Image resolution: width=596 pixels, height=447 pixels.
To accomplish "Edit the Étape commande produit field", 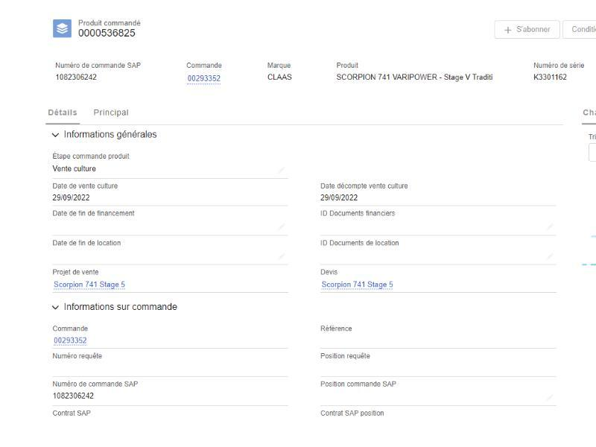I will click(x=281, y=171).
